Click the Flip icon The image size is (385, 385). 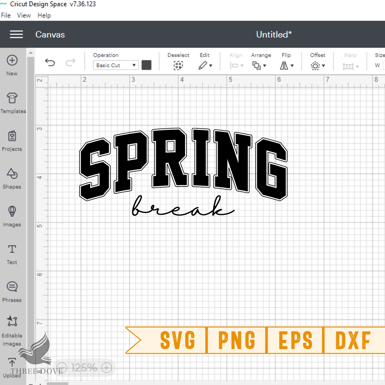284,66
